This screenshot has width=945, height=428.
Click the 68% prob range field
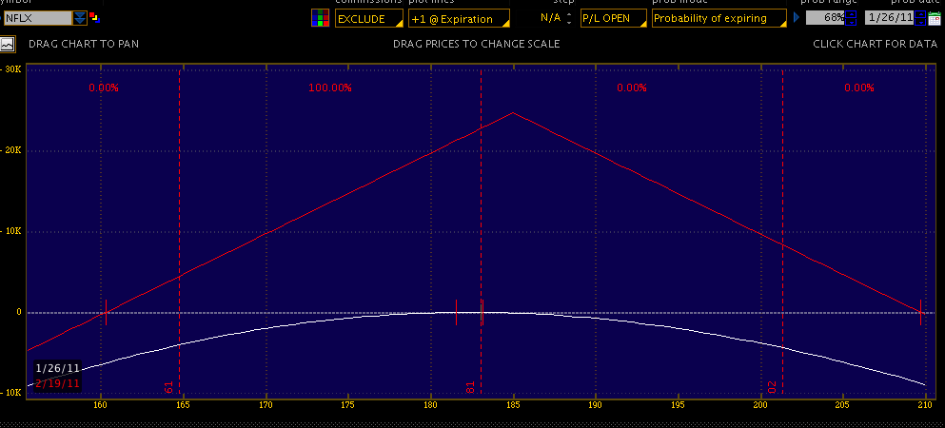click(x=824, y=18)
